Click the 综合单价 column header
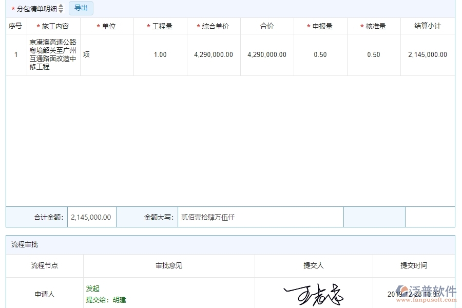 tap(214, 26)
